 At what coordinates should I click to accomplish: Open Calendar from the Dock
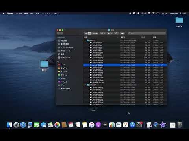(x=71, y=125)
